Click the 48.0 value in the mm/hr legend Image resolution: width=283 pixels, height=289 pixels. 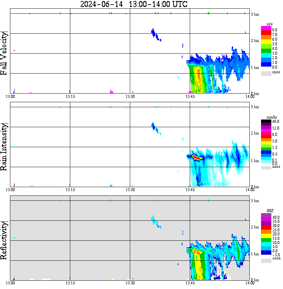click(276, 122)
